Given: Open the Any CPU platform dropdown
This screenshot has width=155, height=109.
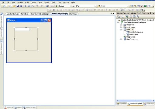Looking at the screenshot, I should click(x=95, y=6).
